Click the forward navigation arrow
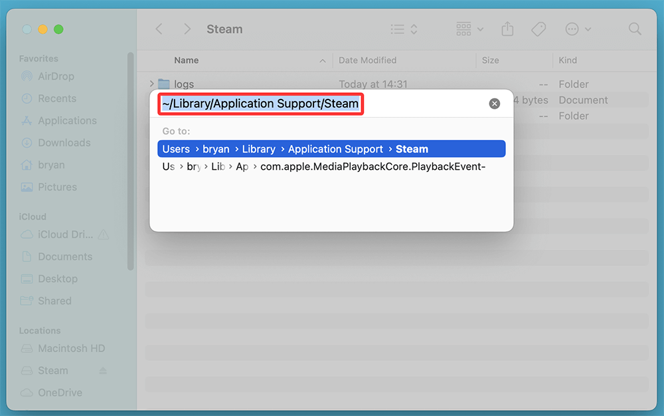Screen dimensions: 664x416 tap(187, 29)
